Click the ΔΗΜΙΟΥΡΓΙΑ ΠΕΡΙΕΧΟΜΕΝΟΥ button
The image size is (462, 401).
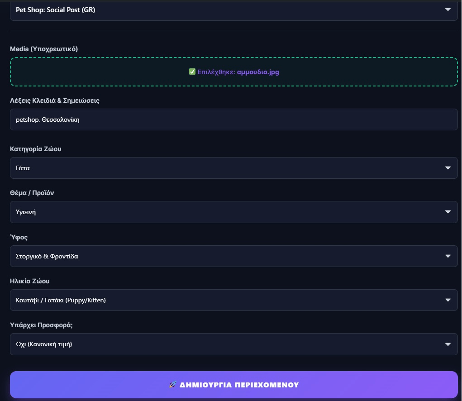click(x=233, y=385)
